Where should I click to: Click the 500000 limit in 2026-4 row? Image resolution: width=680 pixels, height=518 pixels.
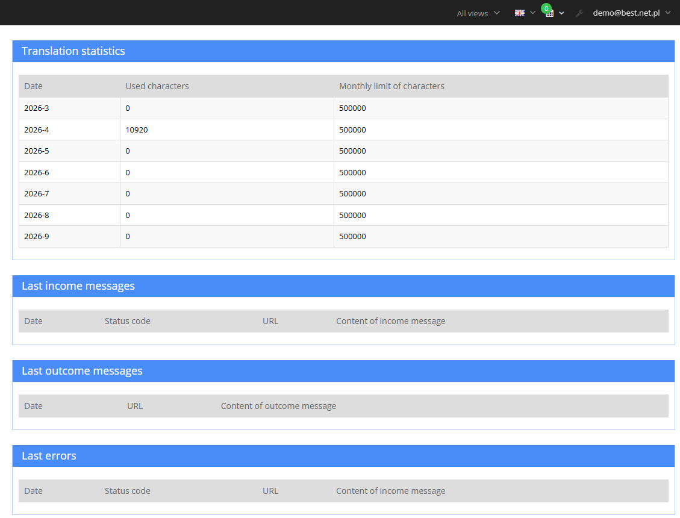352,129
